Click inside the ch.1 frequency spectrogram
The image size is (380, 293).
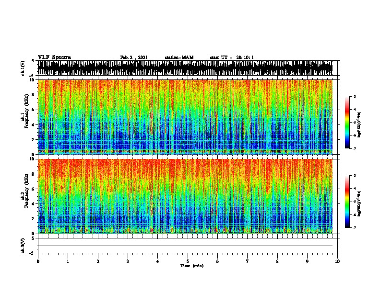[185, 117]
